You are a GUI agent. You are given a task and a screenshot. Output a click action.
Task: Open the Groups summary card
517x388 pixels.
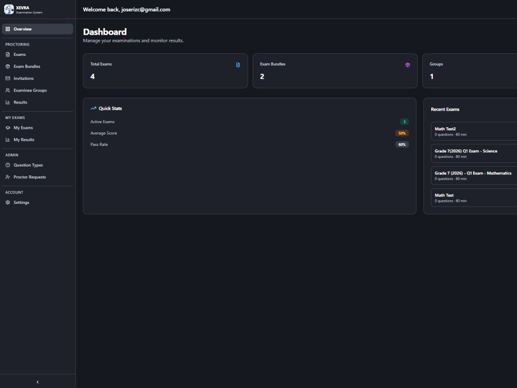pos(469,71)
